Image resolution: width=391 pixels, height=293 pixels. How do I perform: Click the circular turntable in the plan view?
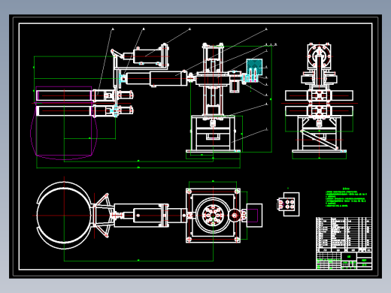(x=213, y=216)
